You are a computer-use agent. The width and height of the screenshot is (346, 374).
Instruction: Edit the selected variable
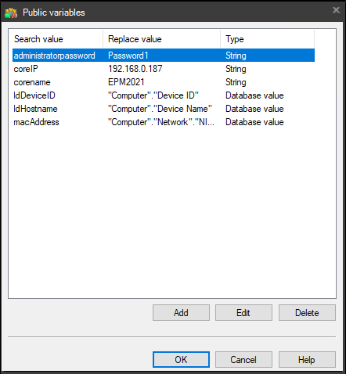pos(243,313)
